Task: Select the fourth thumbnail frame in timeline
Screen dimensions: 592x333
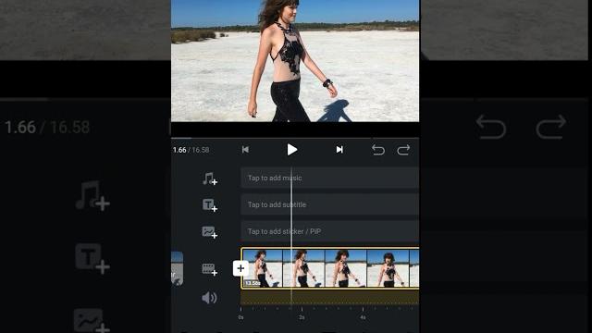Action: [x=388, y=268]
